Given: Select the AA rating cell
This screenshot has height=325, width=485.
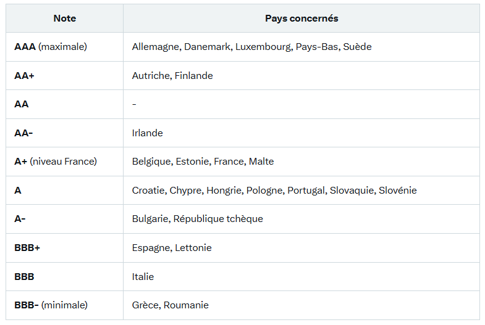Looking at the screenshot, I should coord(65,104).
